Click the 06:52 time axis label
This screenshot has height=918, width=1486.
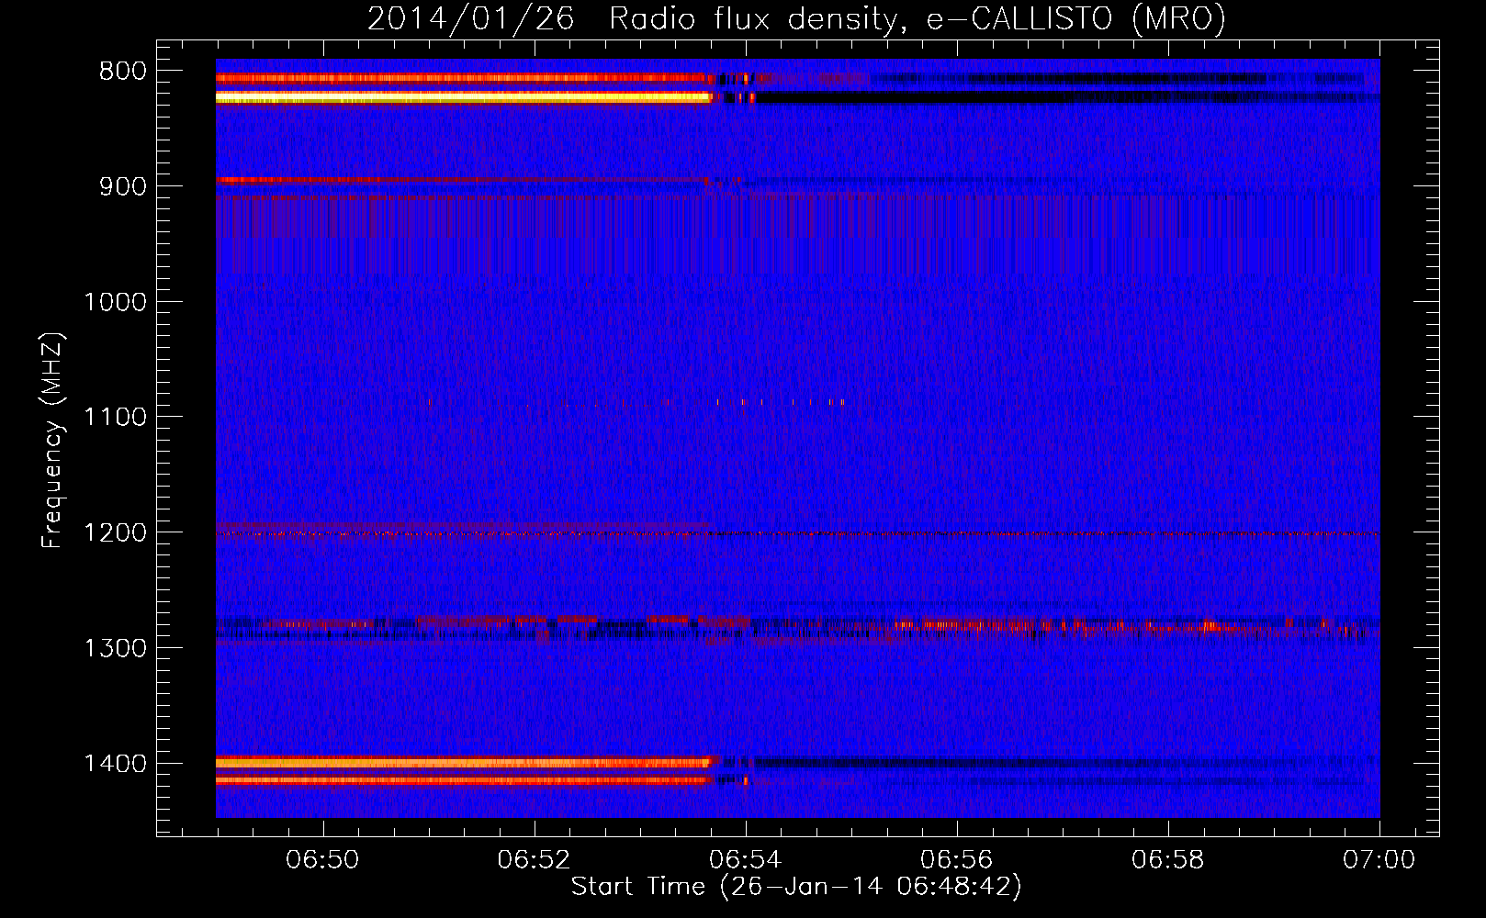(x=534, y=860)
